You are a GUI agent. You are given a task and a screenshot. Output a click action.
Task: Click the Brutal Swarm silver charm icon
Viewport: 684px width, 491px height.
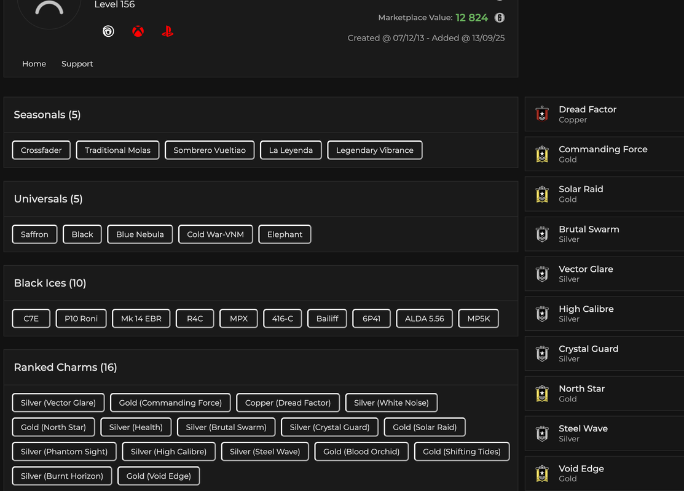point(542,234)
